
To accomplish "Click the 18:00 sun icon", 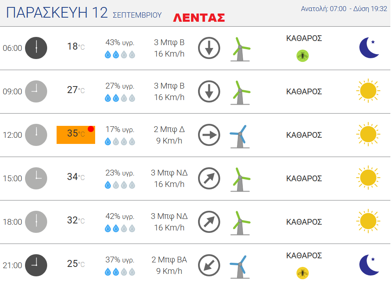I will (x=368, y=221).
